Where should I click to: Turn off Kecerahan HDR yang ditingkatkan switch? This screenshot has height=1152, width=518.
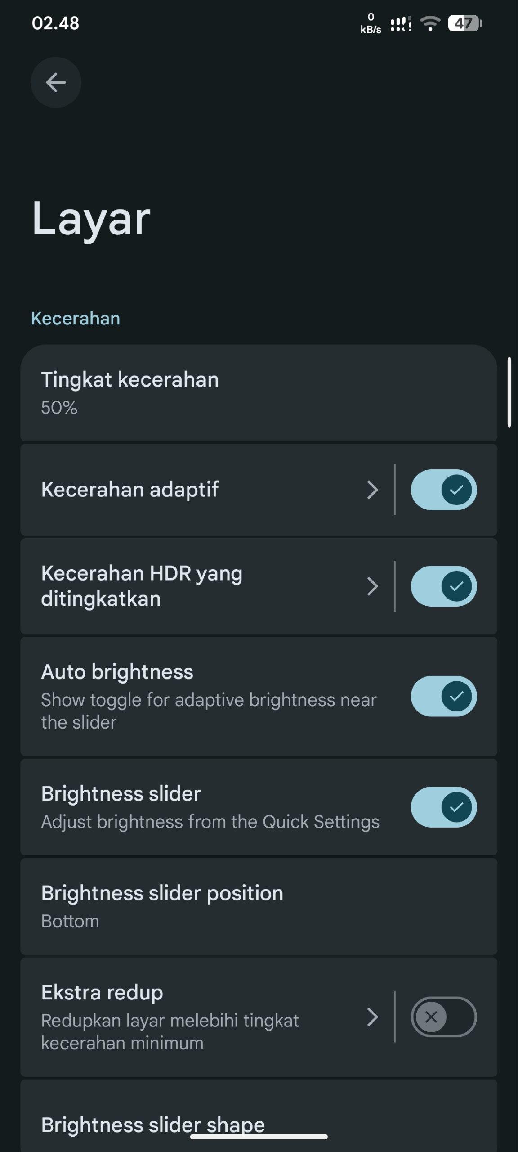[443, 586]
